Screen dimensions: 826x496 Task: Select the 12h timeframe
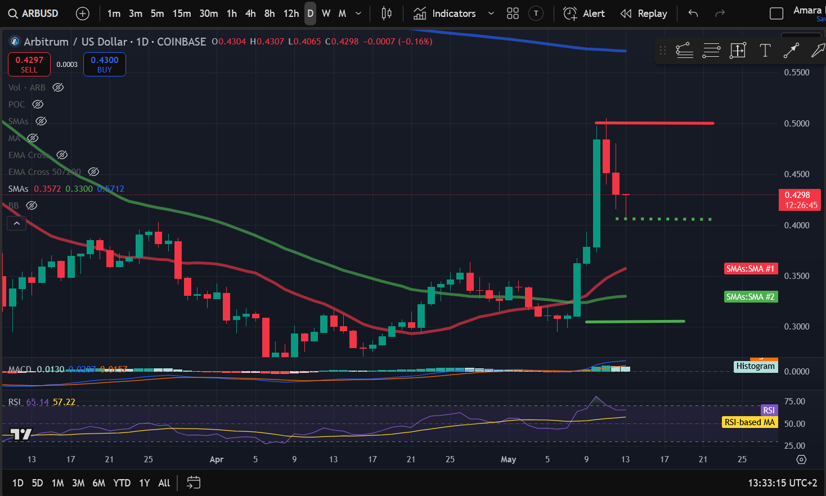point(291,13)
